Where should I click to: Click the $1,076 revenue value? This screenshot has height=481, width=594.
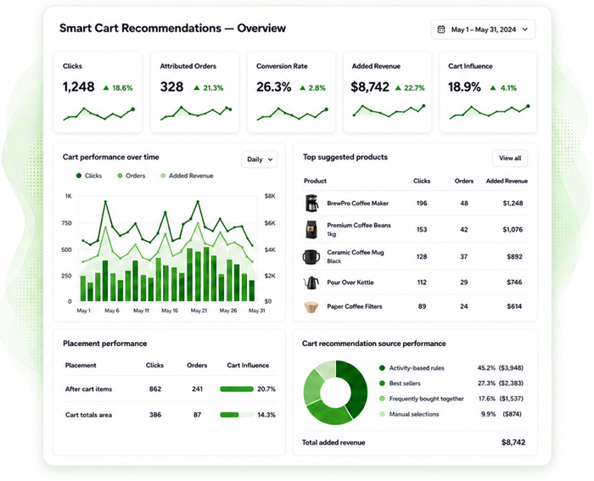513,230
